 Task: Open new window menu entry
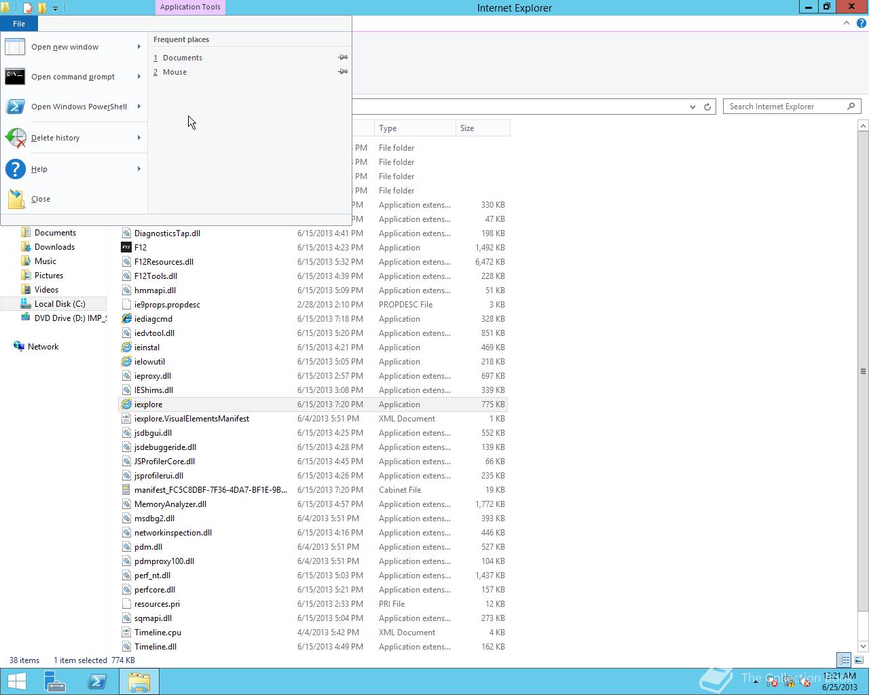point(74,47)
